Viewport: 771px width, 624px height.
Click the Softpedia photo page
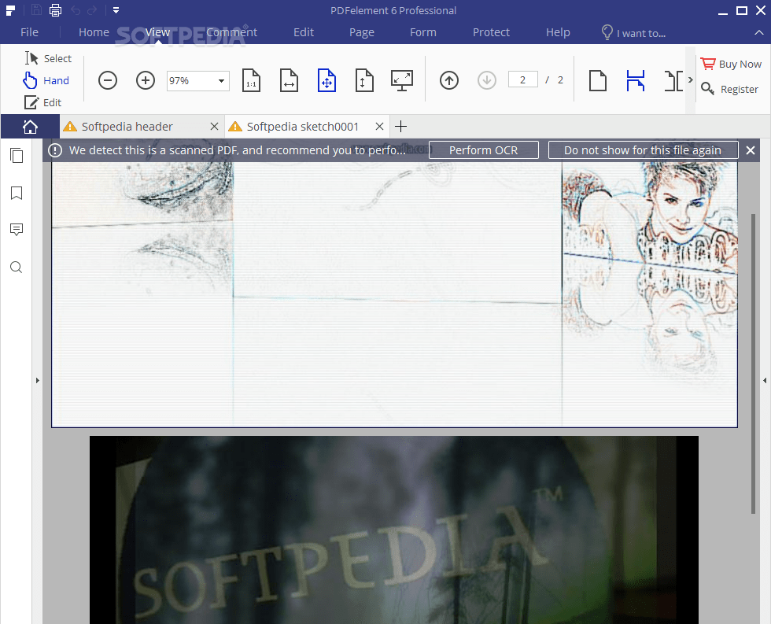tap(394, 530)
